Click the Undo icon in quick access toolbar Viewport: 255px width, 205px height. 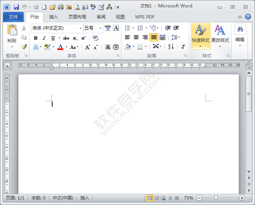[x=24, y=7]
